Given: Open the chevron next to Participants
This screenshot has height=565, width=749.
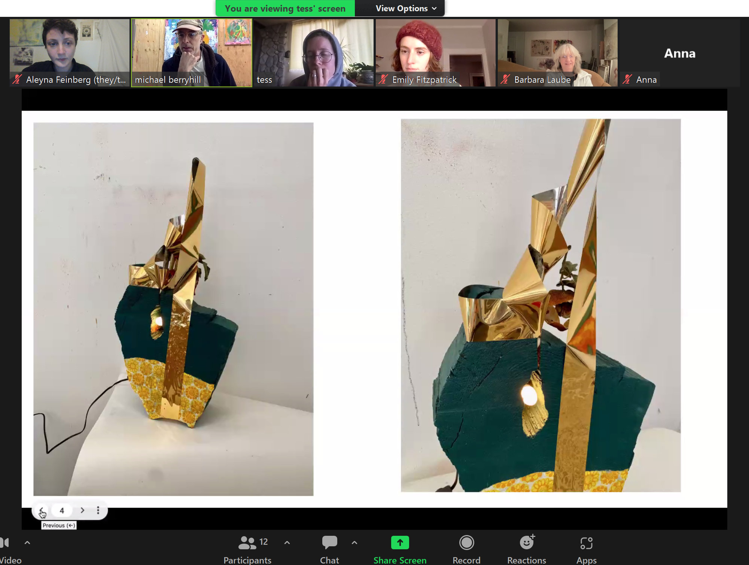Looking at the screenshot, I should coord(287,542).
